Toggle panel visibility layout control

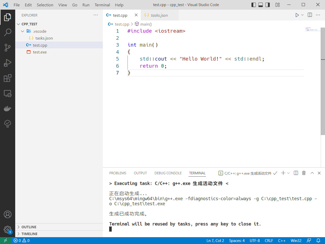point(260,5)
